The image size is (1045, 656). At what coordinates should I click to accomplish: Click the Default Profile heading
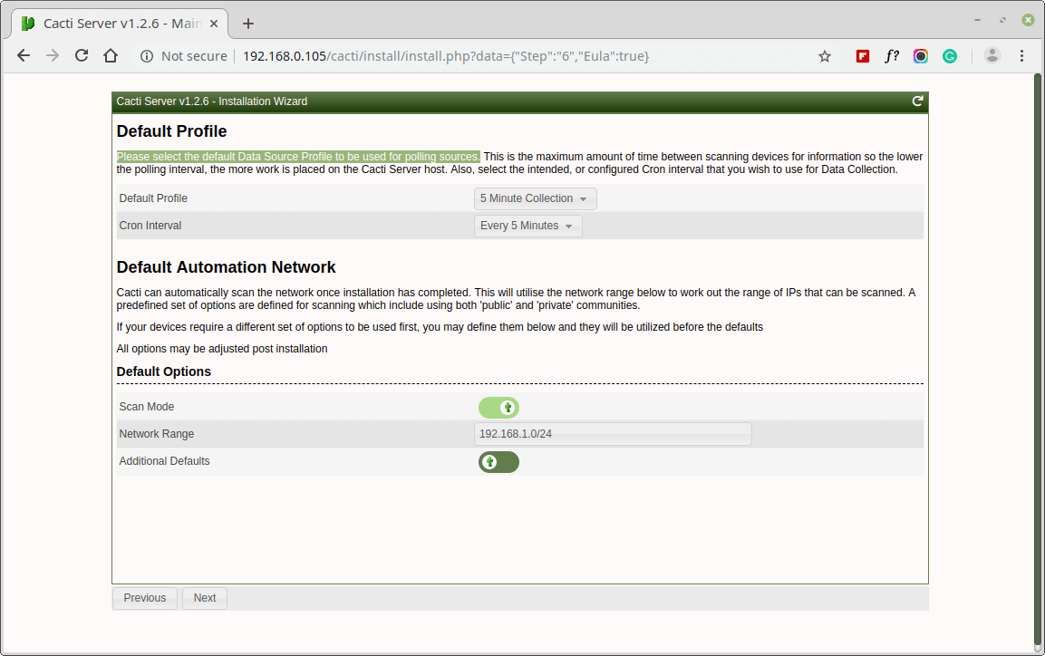click(x=171, y=131)
